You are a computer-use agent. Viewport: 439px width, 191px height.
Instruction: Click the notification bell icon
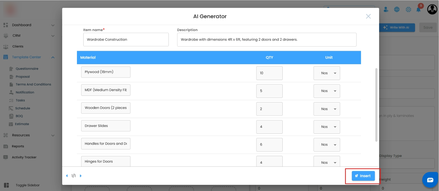click(419, 10)
